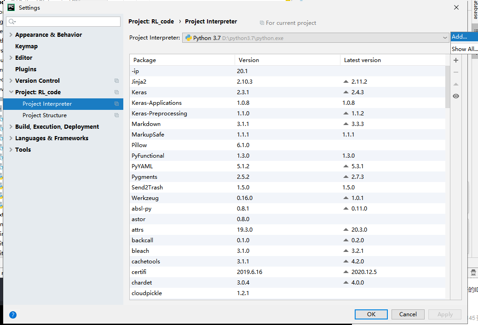
Task: Expand the Editor settings section
Action: click(x=11, y=57)
